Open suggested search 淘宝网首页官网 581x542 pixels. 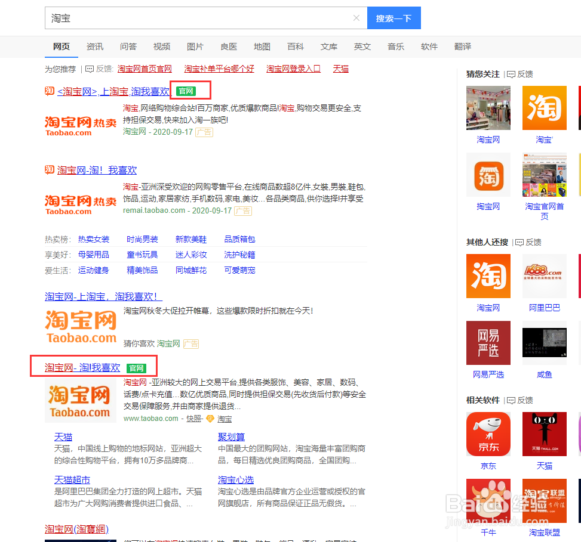pyautogui.click(x=145, y=69)
